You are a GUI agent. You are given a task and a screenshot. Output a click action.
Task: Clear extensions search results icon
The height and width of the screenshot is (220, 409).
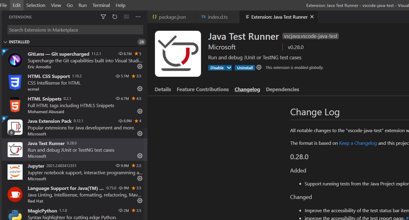click(x=127, y=17)
